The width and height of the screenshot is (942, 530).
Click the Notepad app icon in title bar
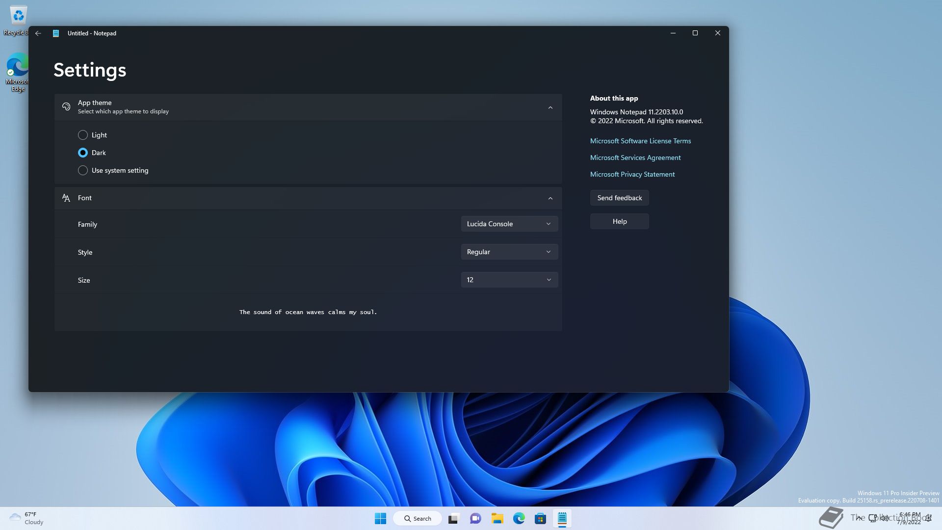point(56,33)
